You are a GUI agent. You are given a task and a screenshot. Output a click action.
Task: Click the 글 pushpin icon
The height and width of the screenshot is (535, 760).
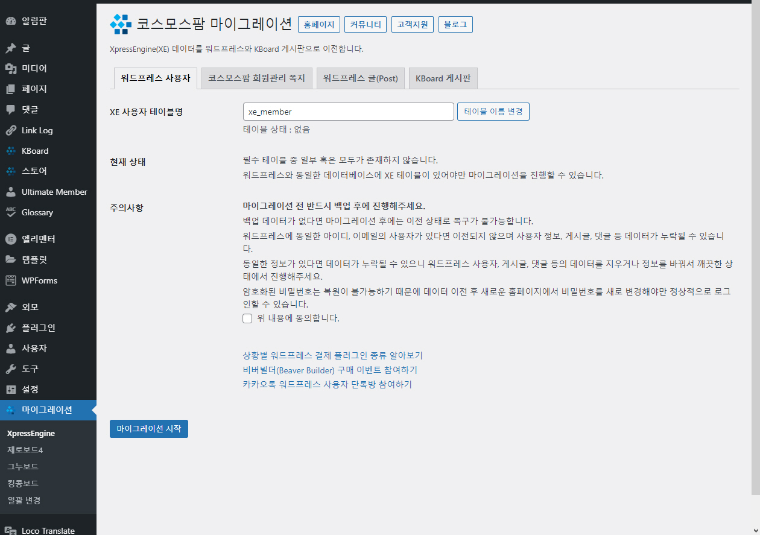pos(11,48)
